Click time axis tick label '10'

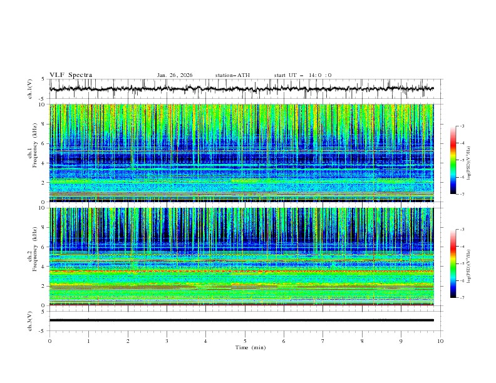tap(440, 341)
